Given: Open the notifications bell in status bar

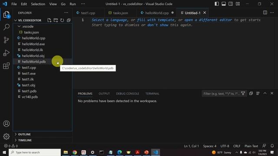Looking at the screenshot, I should 272,146.
